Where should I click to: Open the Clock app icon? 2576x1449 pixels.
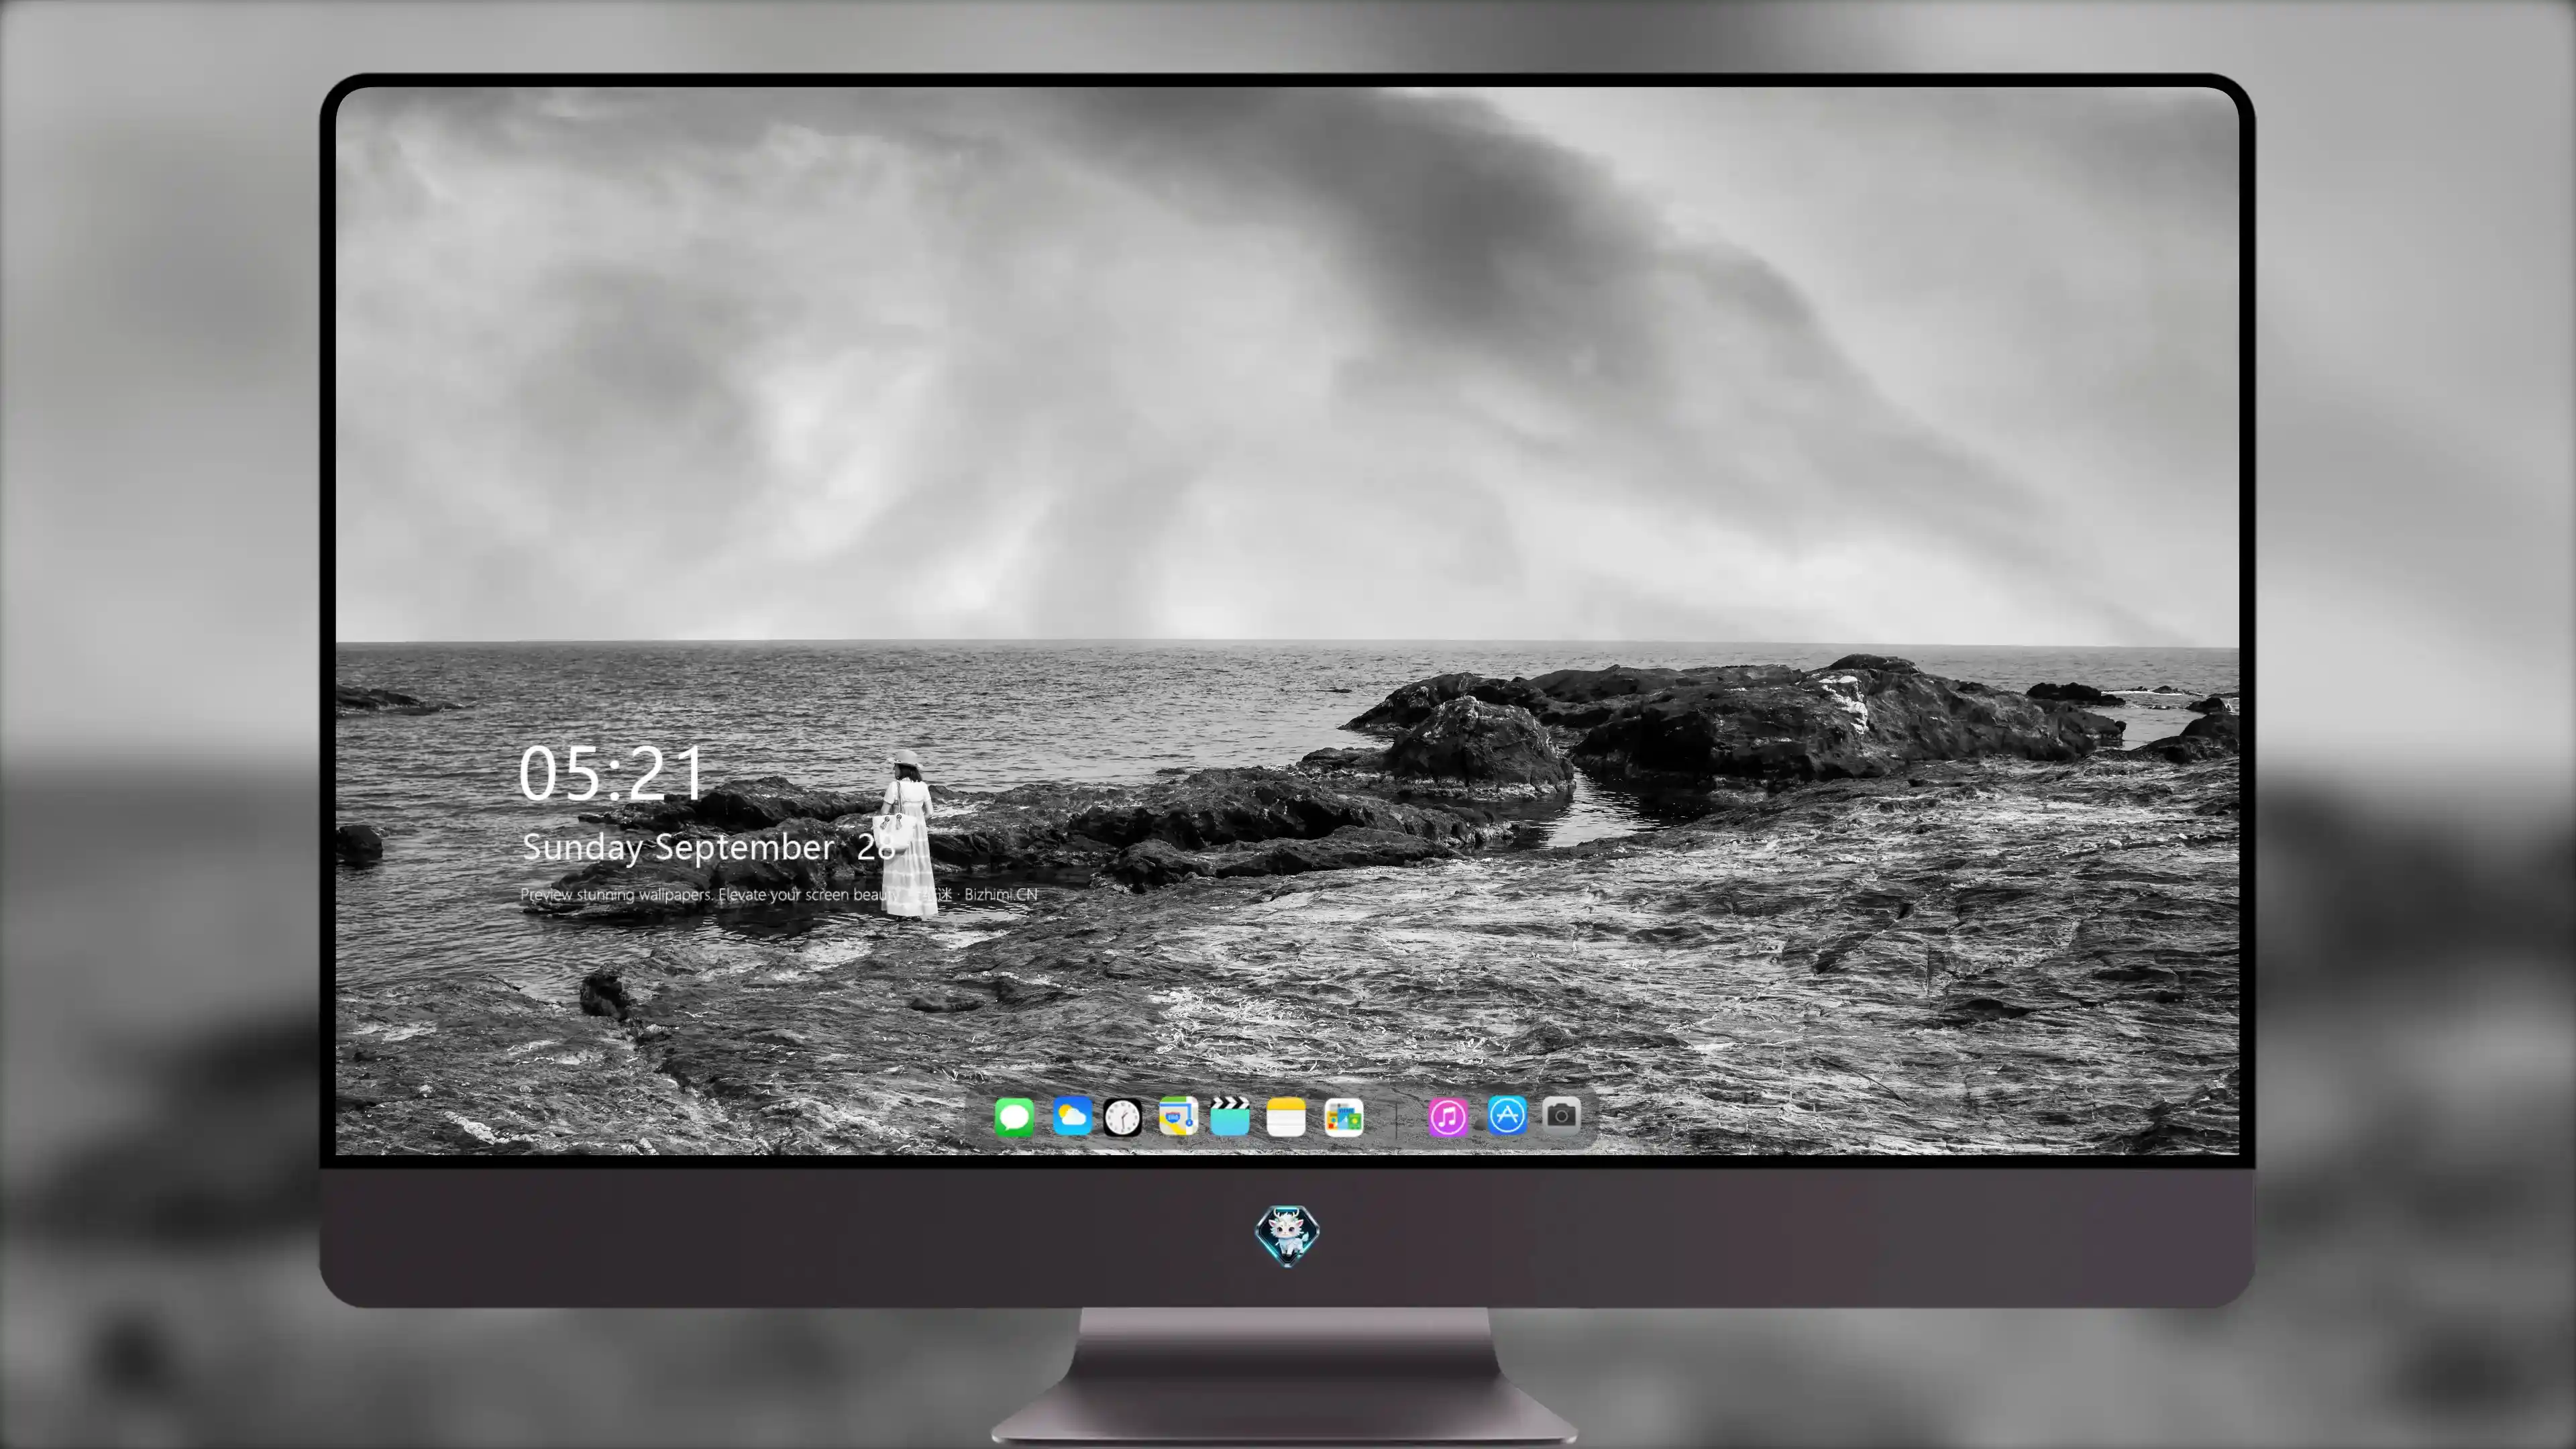tap(1122, 1117)
